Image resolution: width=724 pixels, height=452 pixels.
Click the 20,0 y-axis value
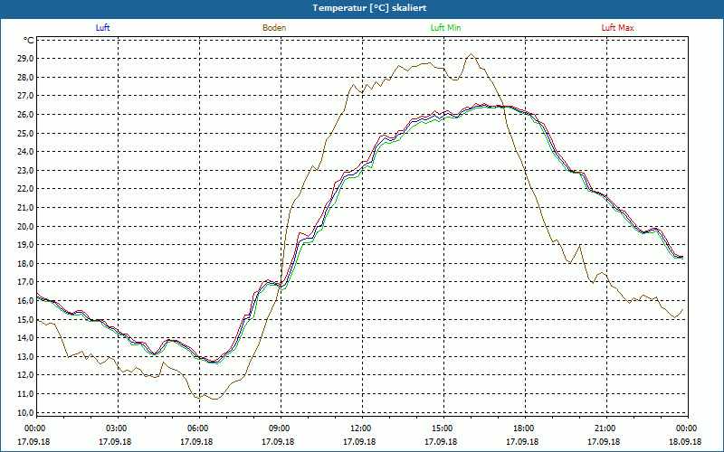[25, 227]
